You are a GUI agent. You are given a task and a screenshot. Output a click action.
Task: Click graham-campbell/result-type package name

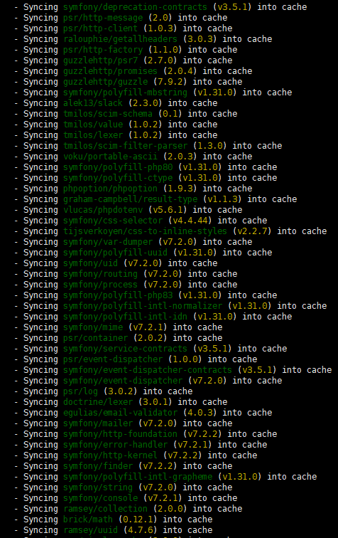coord(130,199)
